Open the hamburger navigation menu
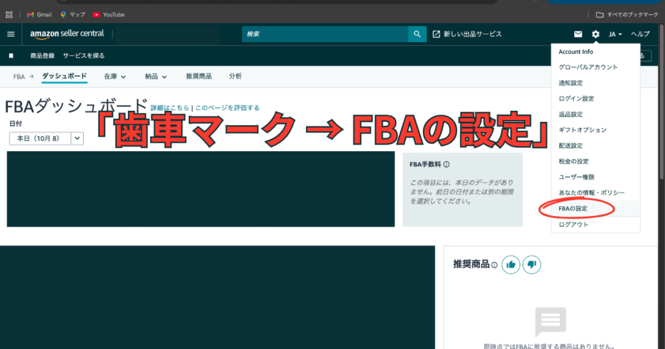Screen dimensions: 665x349 pos(10,34)
